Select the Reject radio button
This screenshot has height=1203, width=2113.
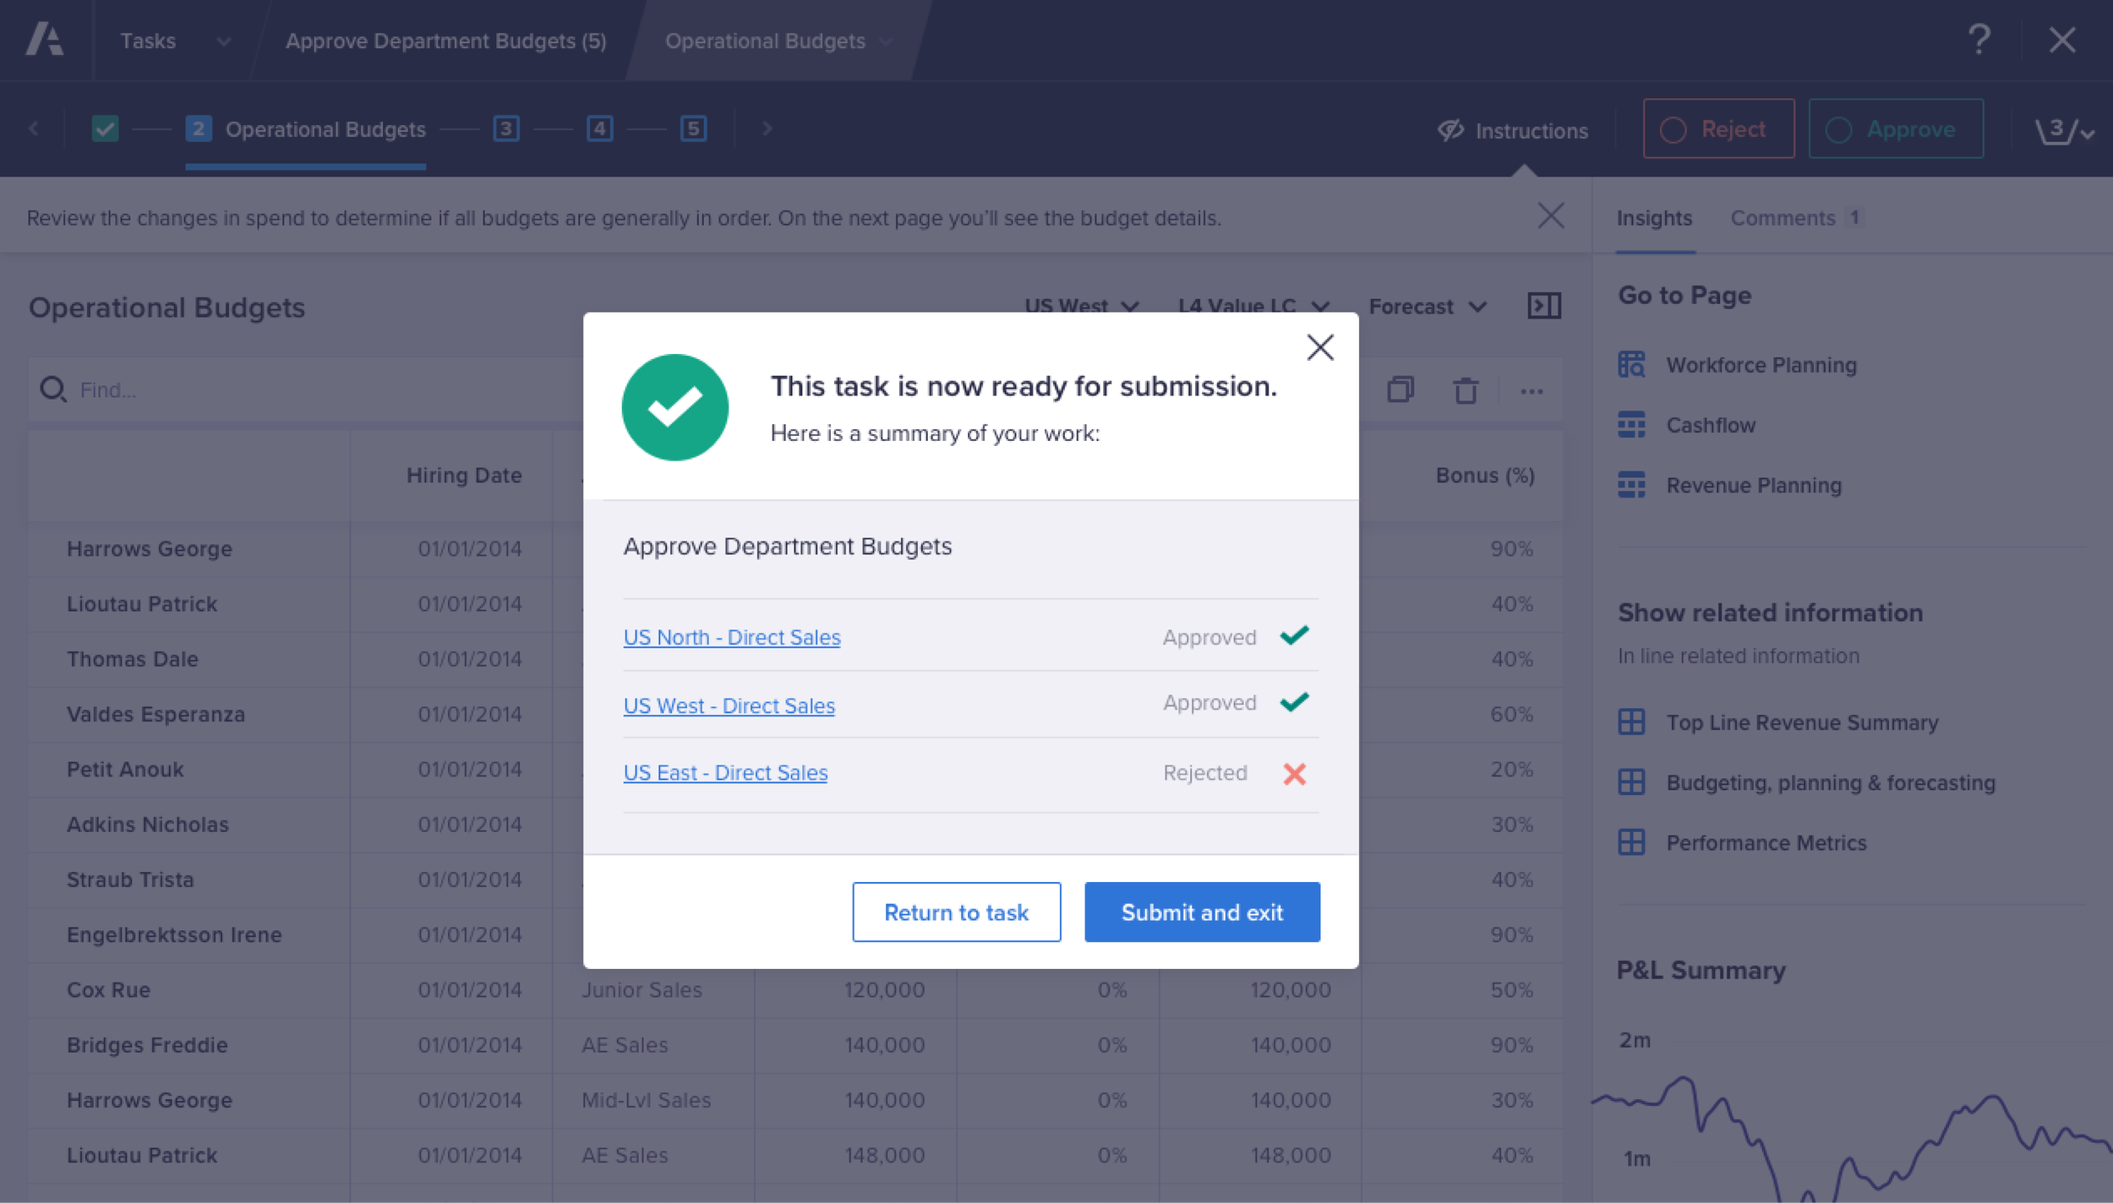(1673, 130)
